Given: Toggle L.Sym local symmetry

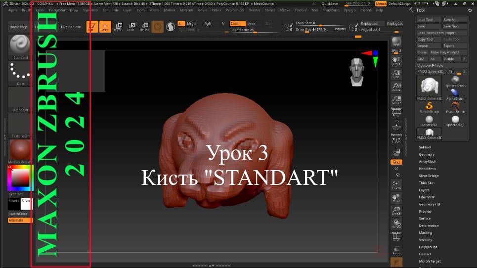Looking at the screenshot, I should point(396,139).
